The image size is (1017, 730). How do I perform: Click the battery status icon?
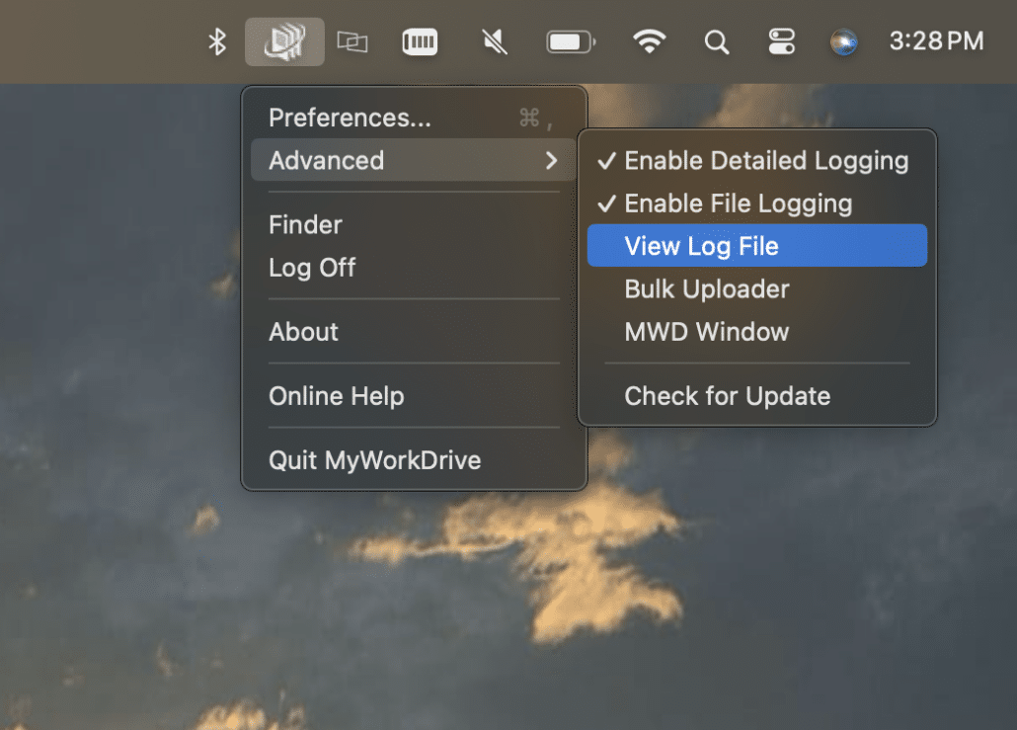pos(571,41)
